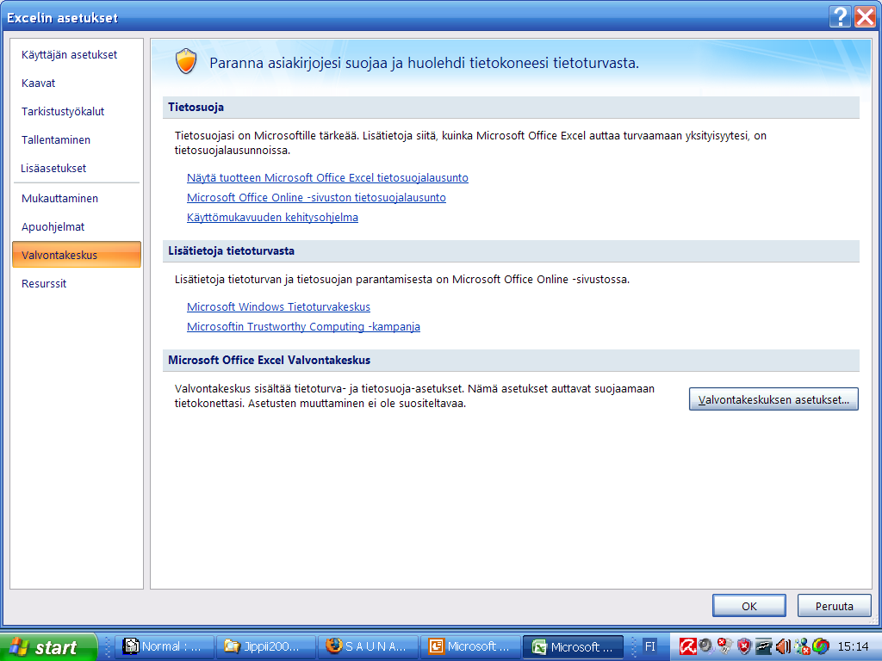Open the volume speaker tray icon
Image resolution: width=882 pixels, height=661 pixels.
784,646
